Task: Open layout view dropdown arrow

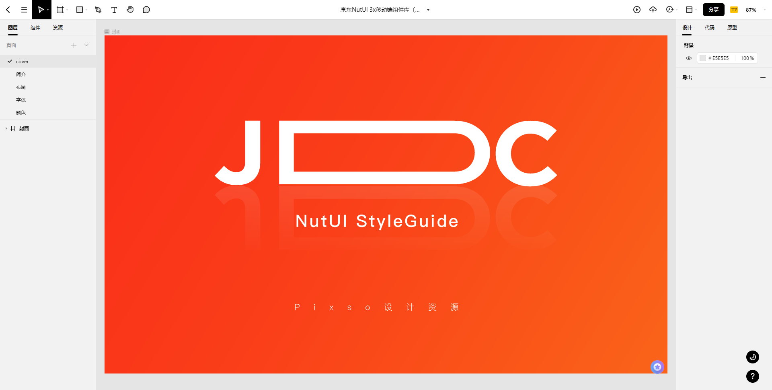Action: (x=696, y=10)
